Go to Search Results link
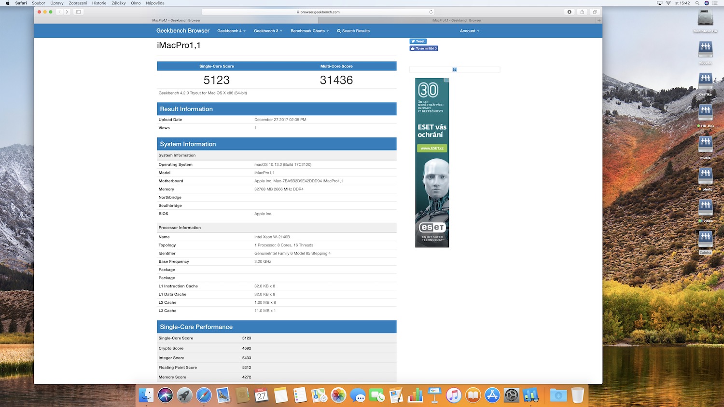This screenshot has width=724, height=407. pyautogui.click(x=353, y=31)
